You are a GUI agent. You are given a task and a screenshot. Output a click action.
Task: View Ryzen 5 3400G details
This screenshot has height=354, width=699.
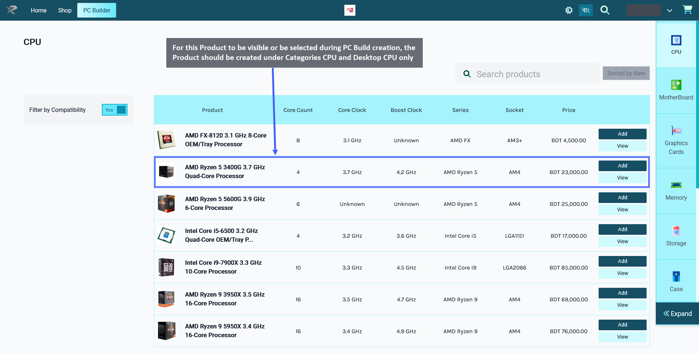[622, 178]
